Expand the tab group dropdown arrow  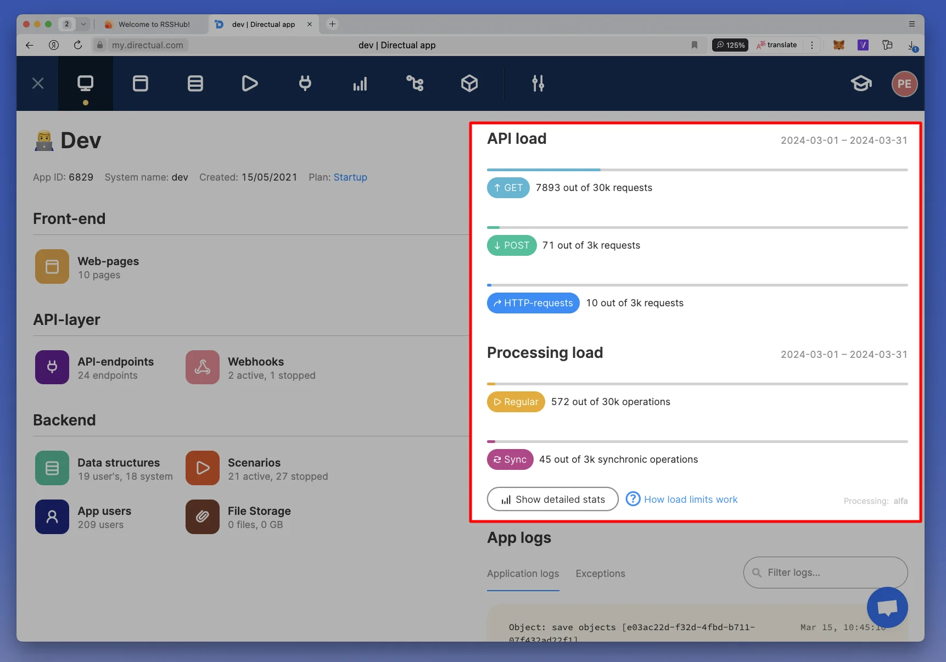[x=83, y=24]
